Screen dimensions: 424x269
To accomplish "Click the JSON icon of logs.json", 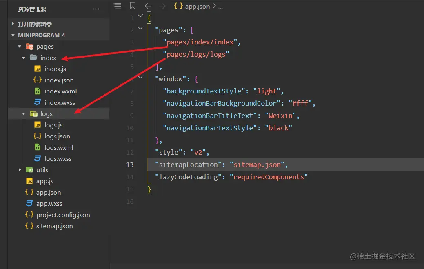I will point(37,136).
